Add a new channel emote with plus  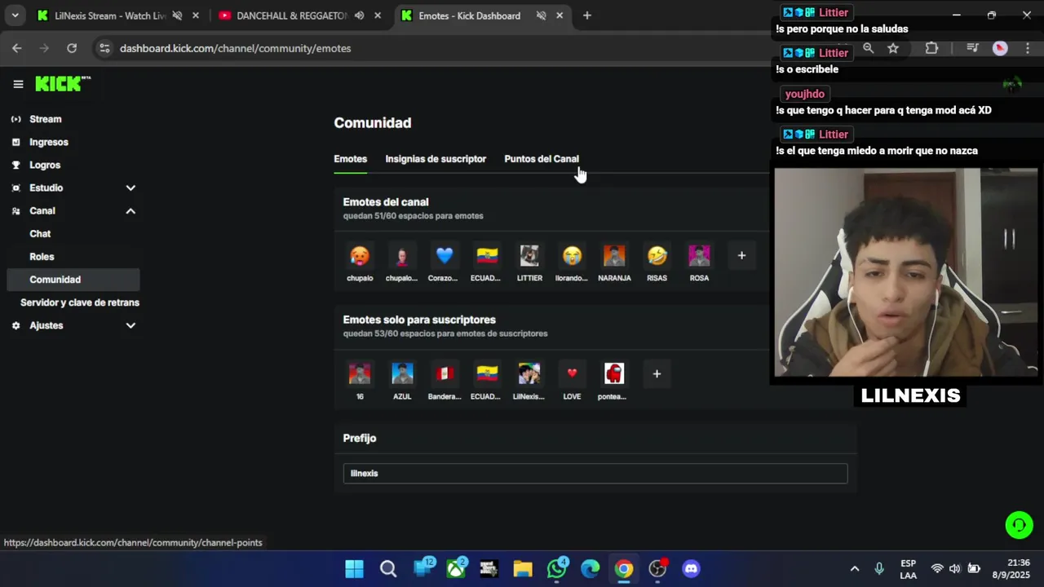(741, 256)
